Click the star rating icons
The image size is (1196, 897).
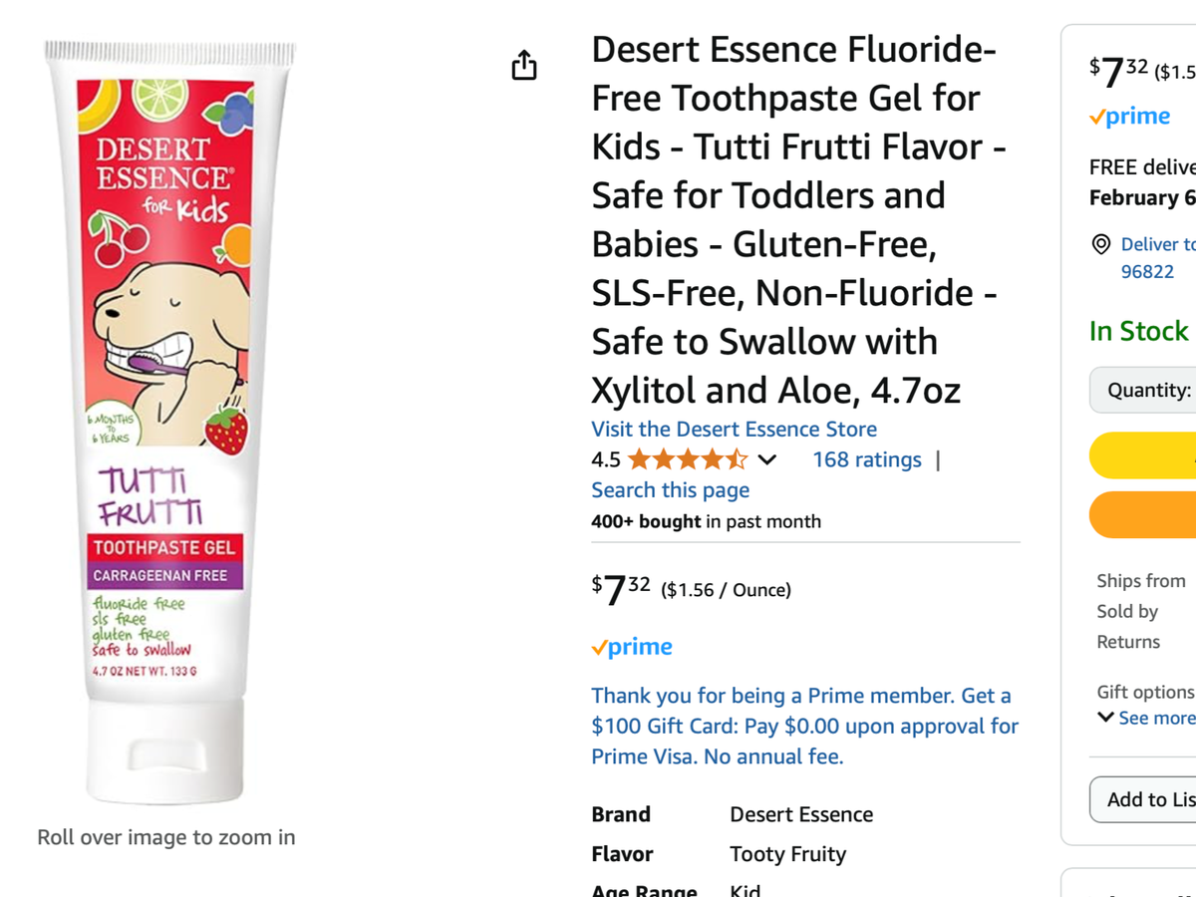click(687, 459)
